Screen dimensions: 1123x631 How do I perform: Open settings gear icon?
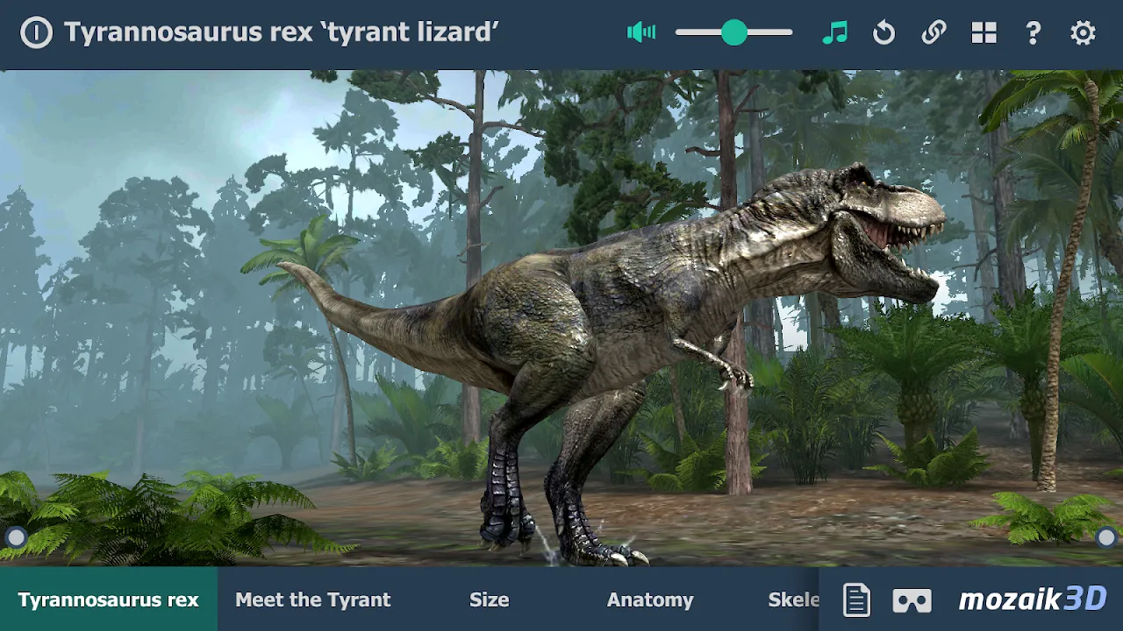pyautogui.click(x=1084, y=33)
